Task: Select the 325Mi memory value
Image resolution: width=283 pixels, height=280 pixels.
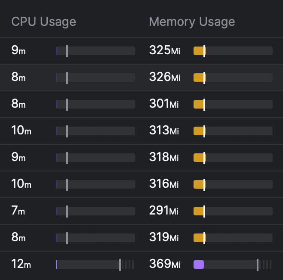Action: pyautogui.click(x=165, y=51)
